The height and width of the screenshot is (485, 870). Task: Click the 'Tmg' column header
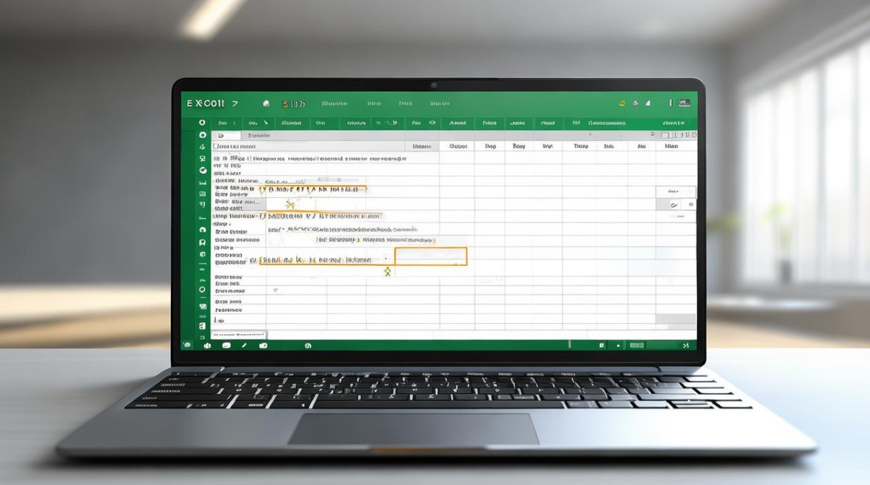click(x=490, y=147)
